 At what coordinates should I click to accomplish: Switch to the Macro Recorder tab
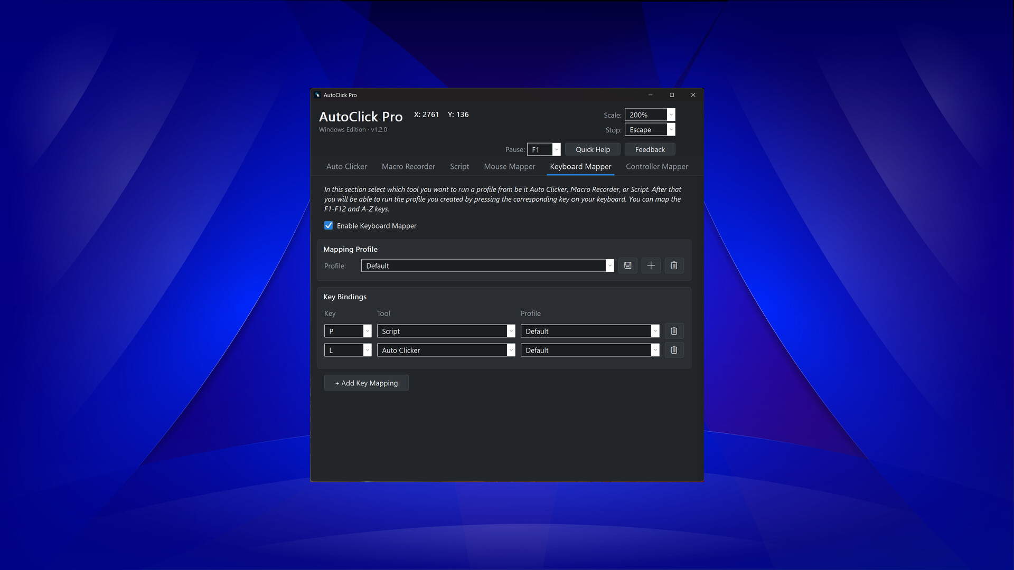coord(408,166)
